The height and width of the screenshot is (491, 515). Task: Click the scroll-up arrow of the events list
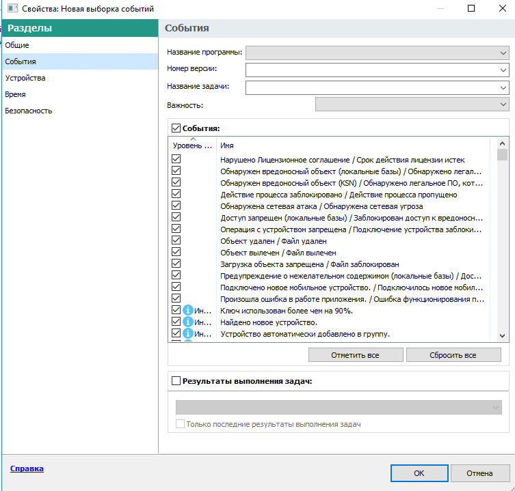(x=502, y=143)
